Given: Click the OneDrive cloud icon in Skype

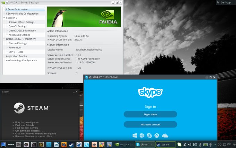Looking at the screenshot, I should coord(165,135).
